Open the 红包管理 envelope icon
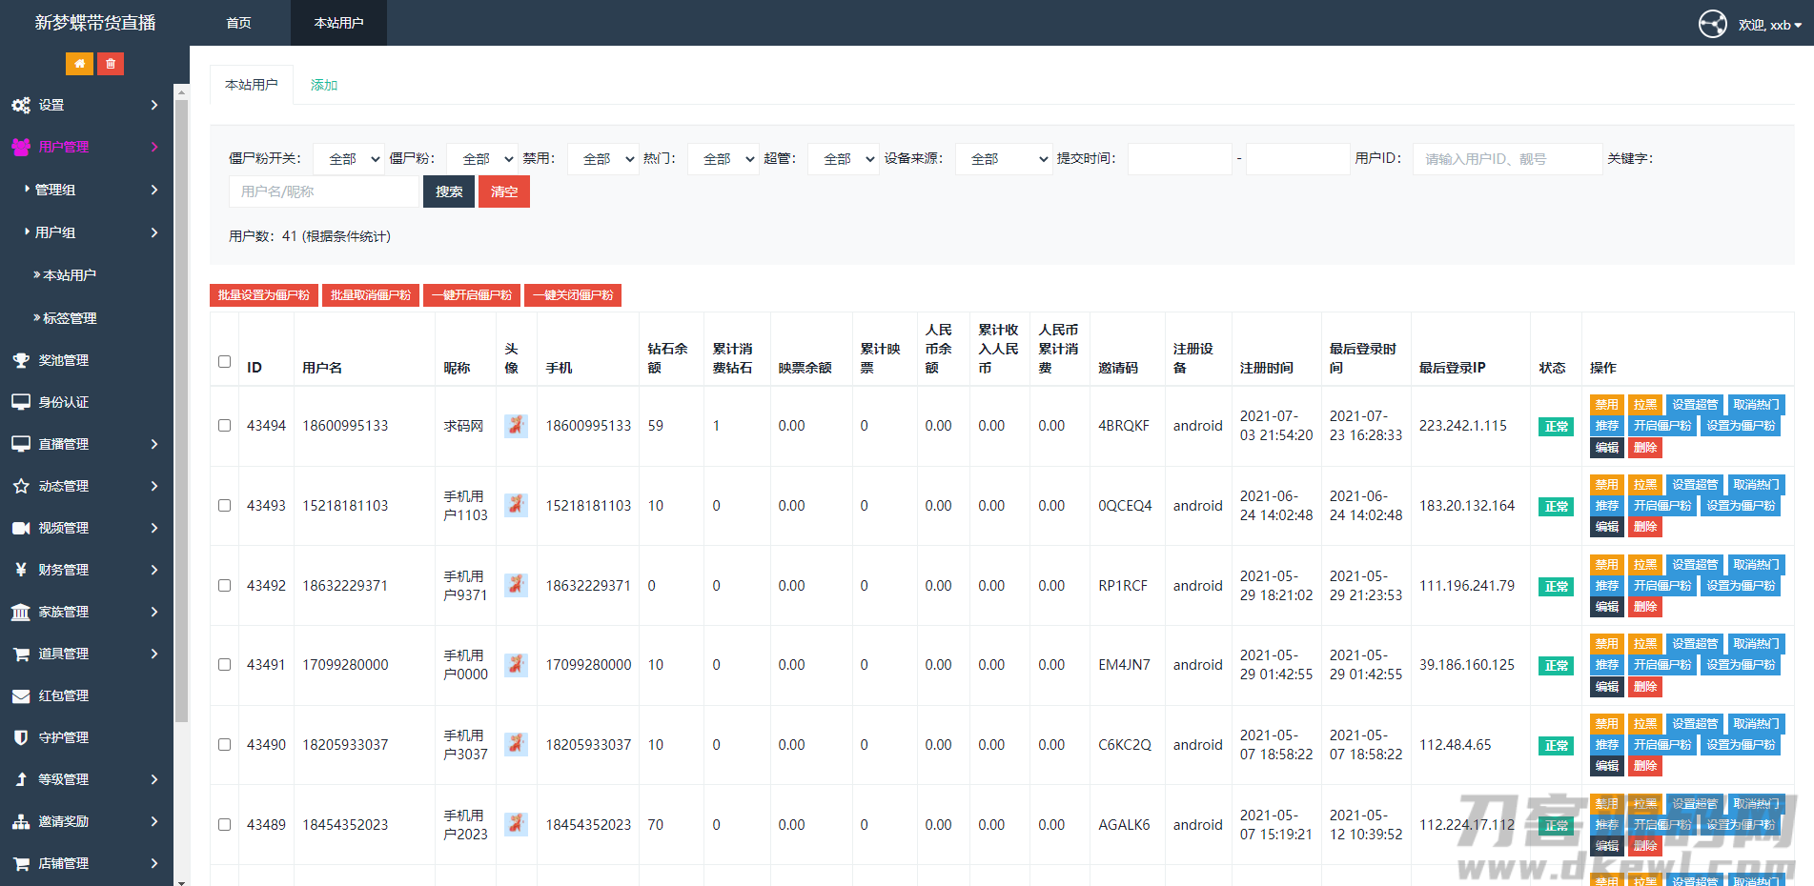The width and height of the screenshot is (1814, 886). [21, 695]
